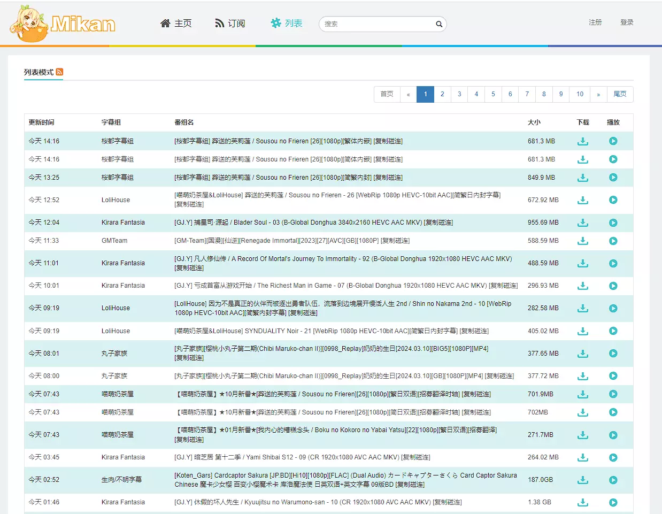Play the Yami Shibai S12 09 entry
Viewport: 662px width, 514px height.
point(613,457)
